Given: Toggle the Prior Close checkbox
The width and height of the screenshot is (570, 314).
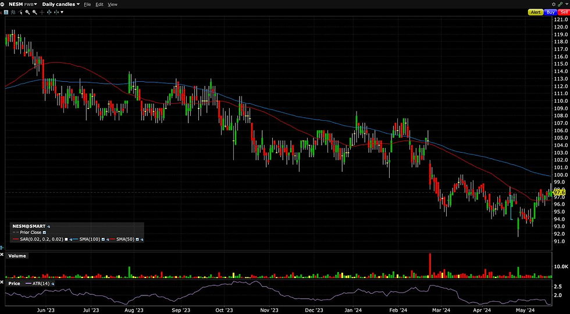Looking at the screenshot, I should [x=44, y=232].
